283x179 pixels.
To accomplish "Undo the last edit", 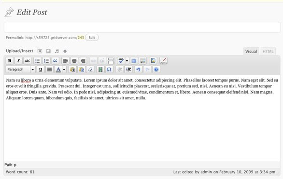I will point(138,69).
